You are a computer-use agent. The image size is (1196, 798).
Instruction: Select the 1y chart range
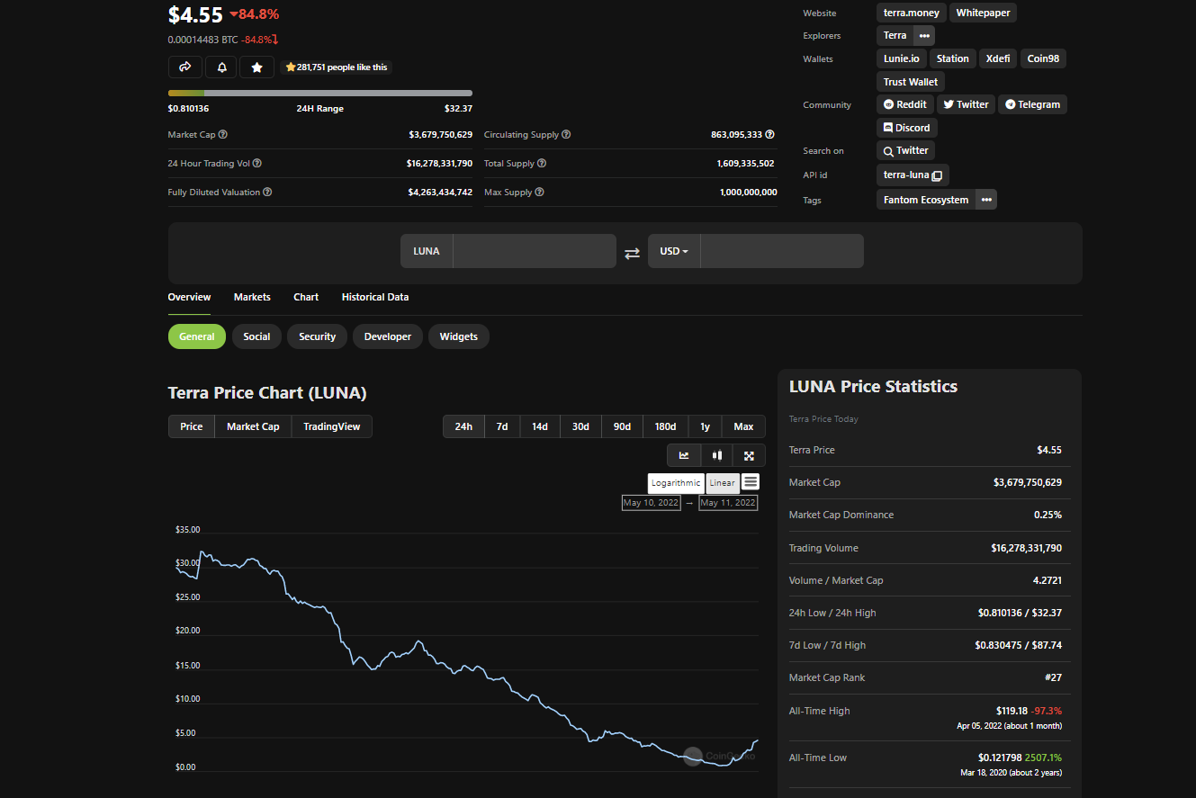705,426
